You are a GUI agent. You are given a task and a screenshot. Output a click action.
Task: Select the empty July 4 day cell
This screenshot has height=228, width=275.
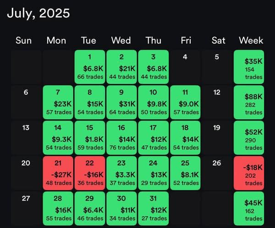pyautogui.click(x=186, y=67)
